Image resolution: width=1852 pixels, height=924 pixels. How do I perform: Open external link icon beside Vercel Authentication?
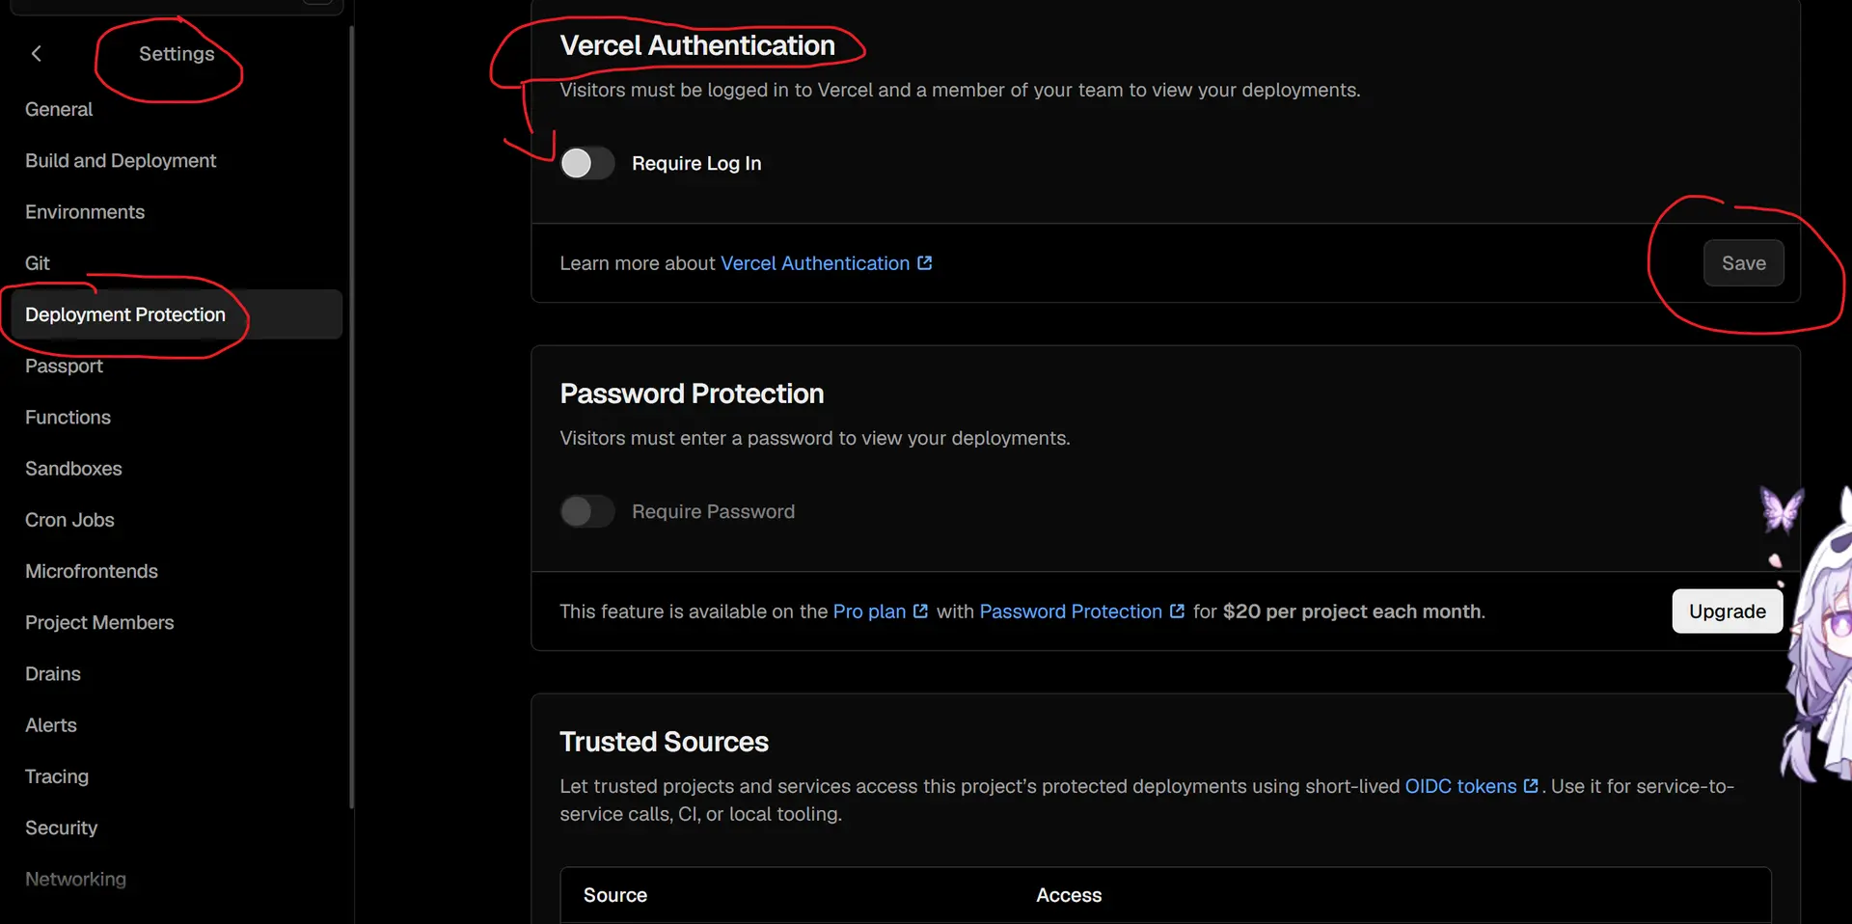[x=925, y=263]
